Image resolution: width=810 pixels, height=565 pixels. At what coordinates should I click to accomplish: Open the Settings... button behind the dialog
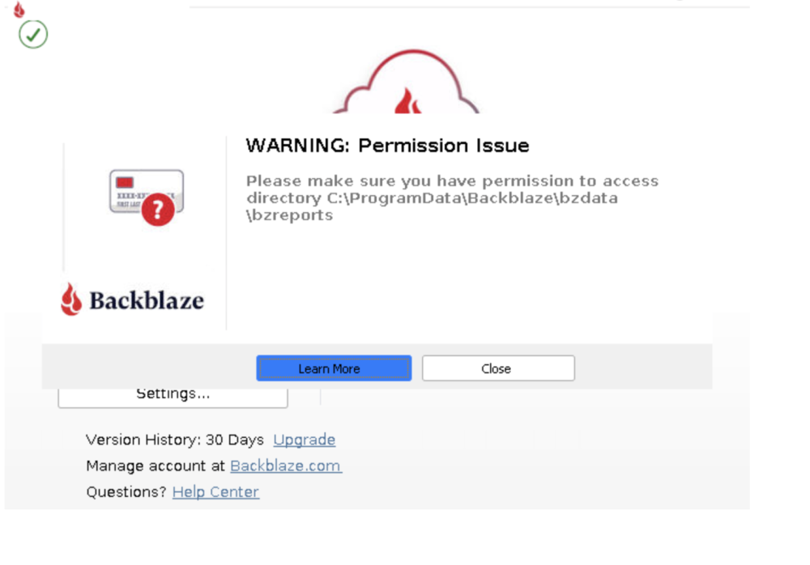coord(173,397)
